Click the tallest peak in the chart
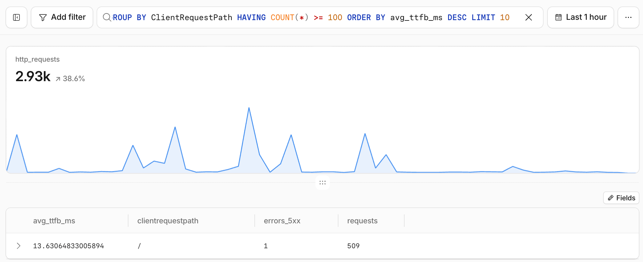Image resolution: width=643 pixels, height=262 pixels. coord(249,108)
